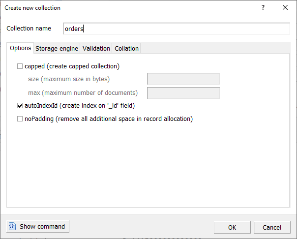
Task: Click the "Collection name" label
Action: [29, 29]
